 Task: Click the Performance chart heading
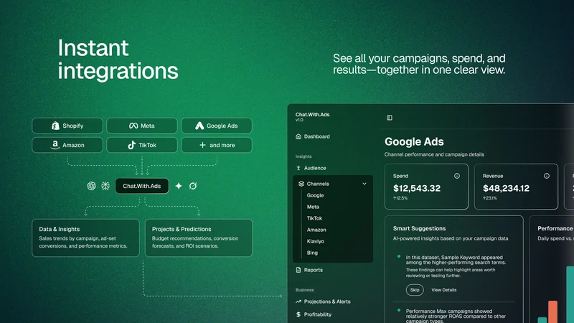click(555, 228)
